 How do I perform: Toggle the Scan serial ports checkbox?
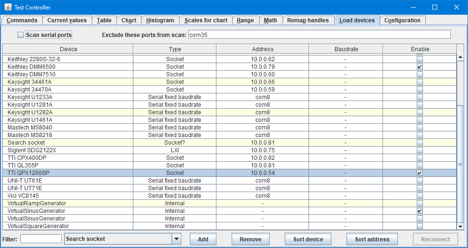pyautogui.click(x=20, y=35)
